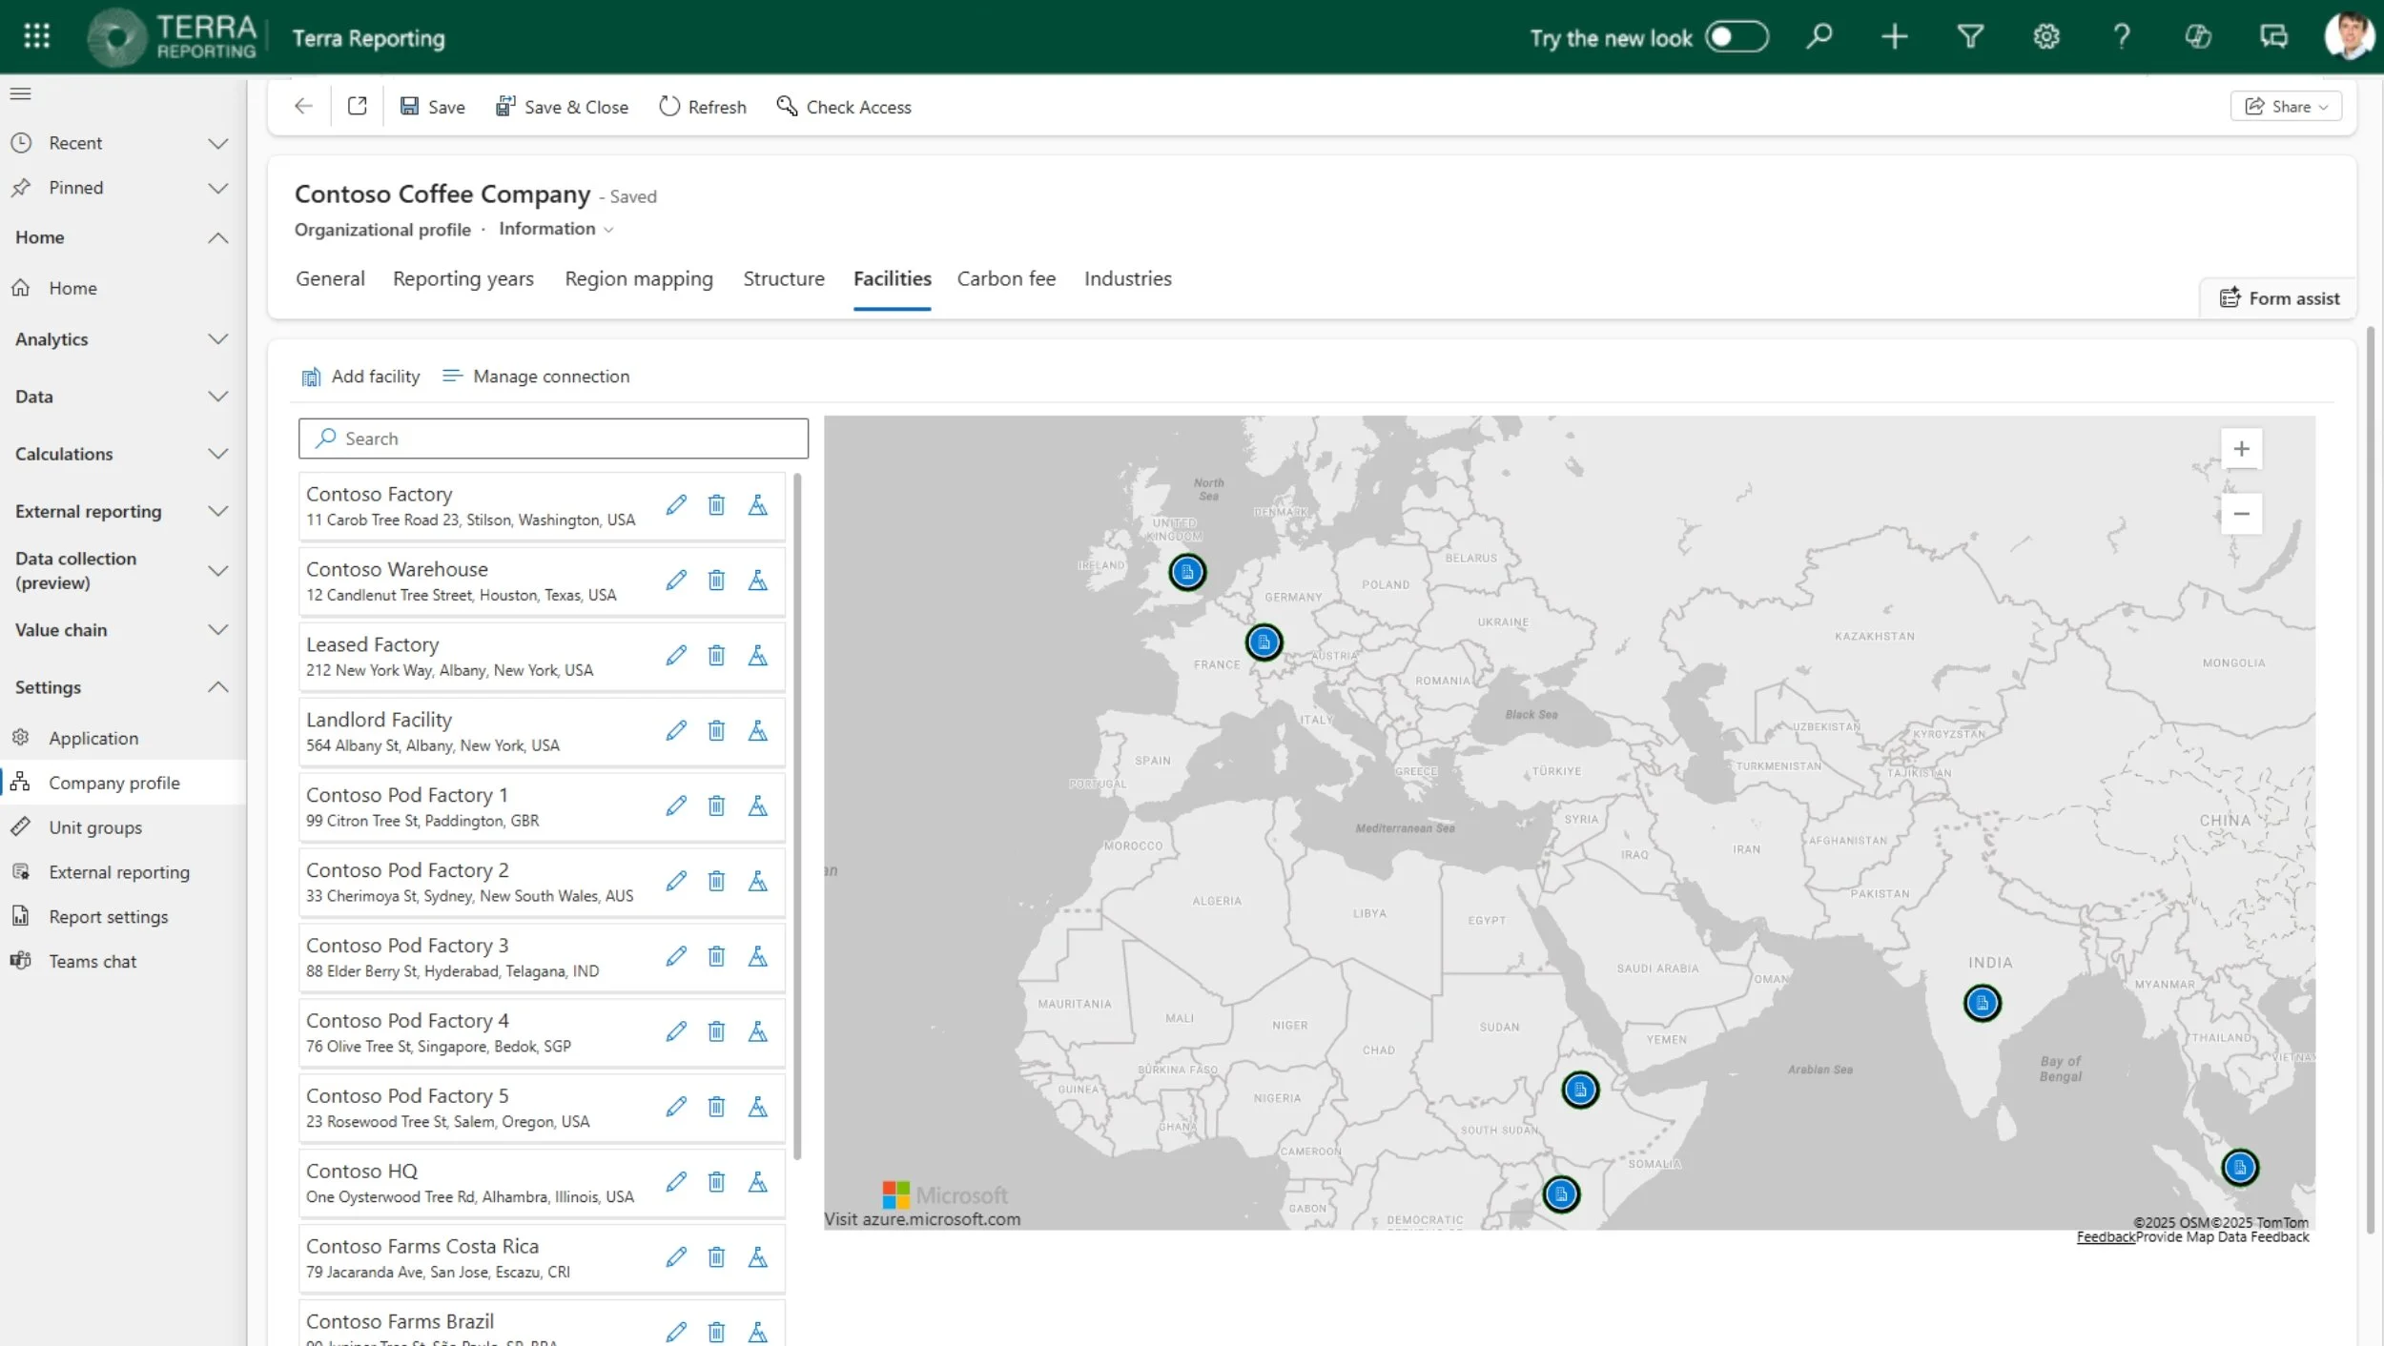Open the advanced filter funnel icon
This screenshot has height=1346, width=2384.
click(1970, 37)
